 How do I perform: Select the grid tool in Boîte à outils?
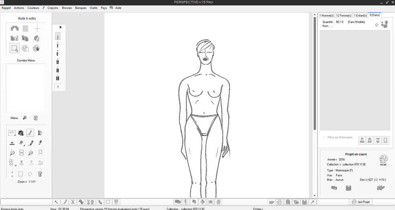click(25, 28)
